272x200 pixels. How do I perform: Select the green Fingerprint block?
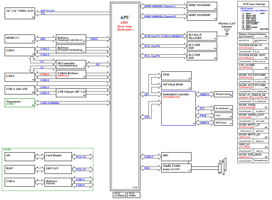click(x=20, y=103)
